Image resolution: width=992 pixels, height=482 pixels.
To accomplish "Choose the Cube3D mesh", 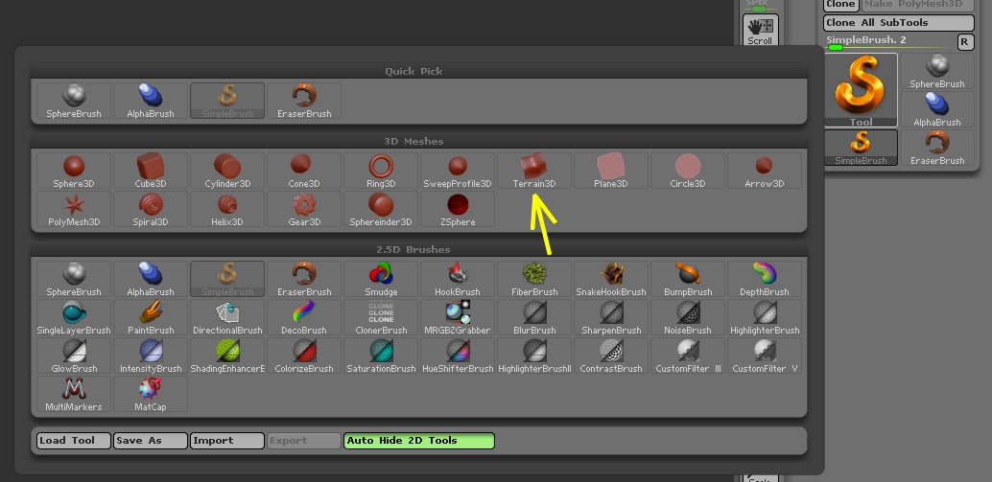I will point(151,172).
